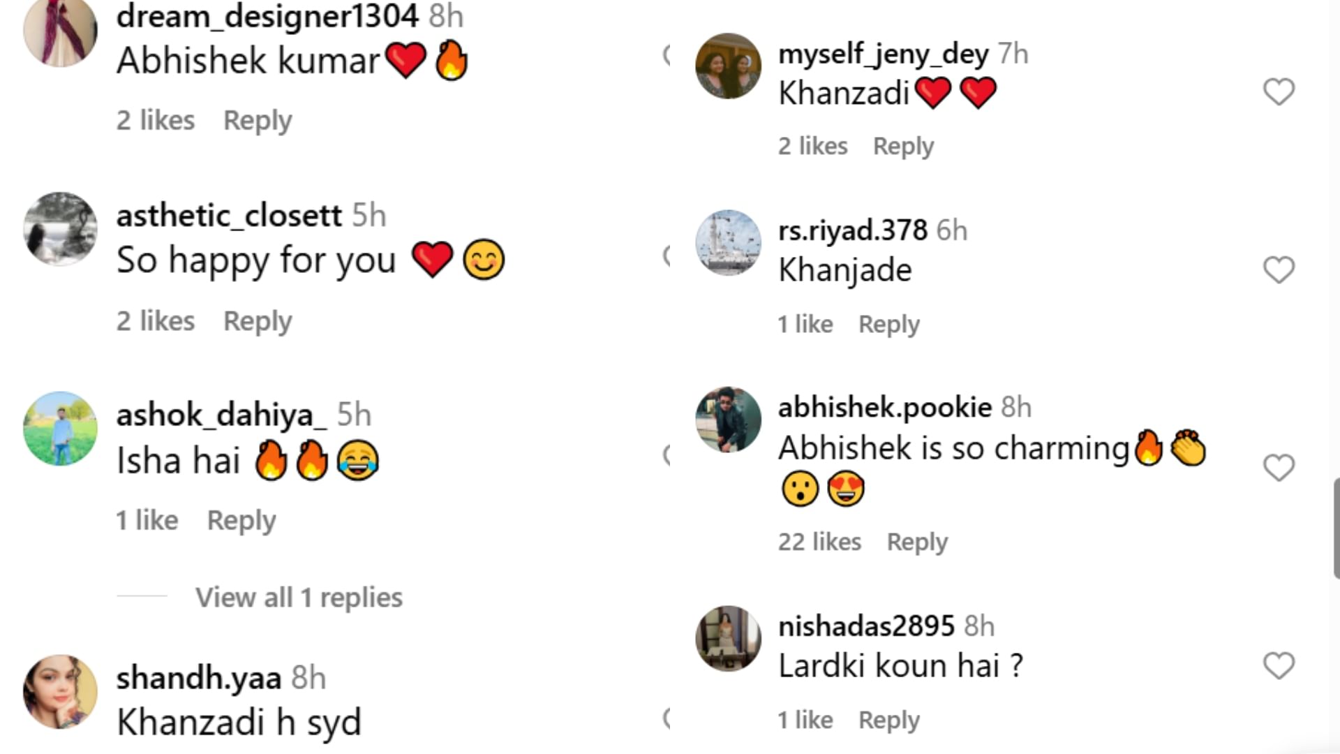
Task: Like the 'Abhishek is so charming' comment
Action: tap(1279, 467)
